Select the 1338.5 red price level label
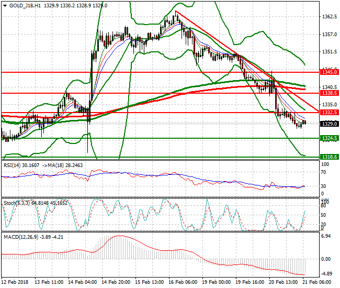The height and width of the screenshot is (288, 340). click(330, 93)
